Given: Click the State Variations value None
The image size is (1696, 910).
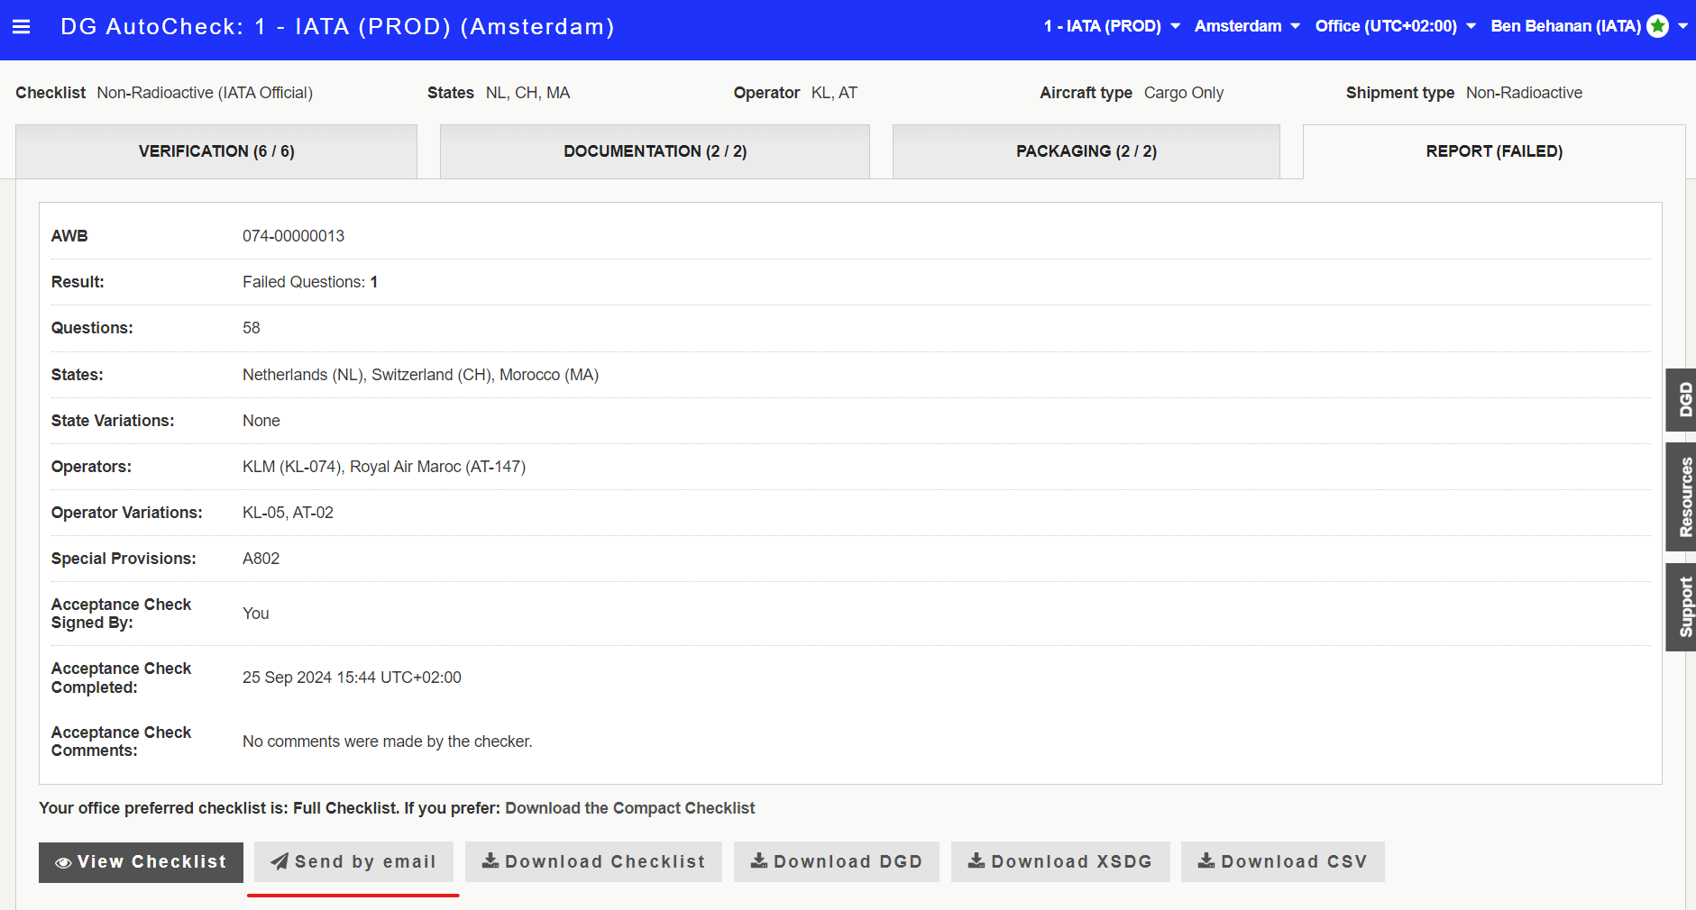Looking at the screenshot, I should pyautogui.click(x=261, y=421).
